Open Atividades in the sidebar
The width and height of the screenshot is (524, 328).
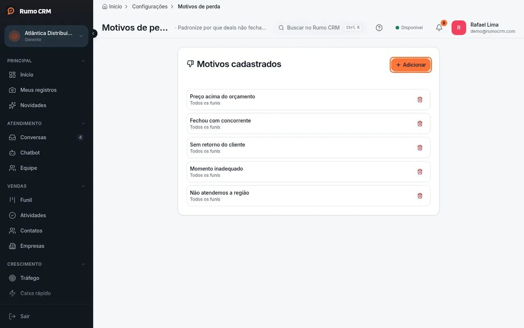tap(46, 215)
